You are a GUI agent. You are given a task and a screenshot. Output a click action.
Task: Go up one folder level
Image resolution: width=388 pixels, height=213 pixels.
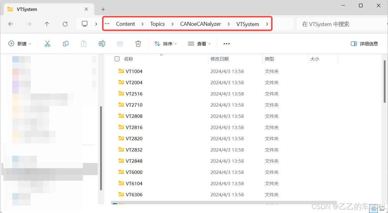pos(47,24)
